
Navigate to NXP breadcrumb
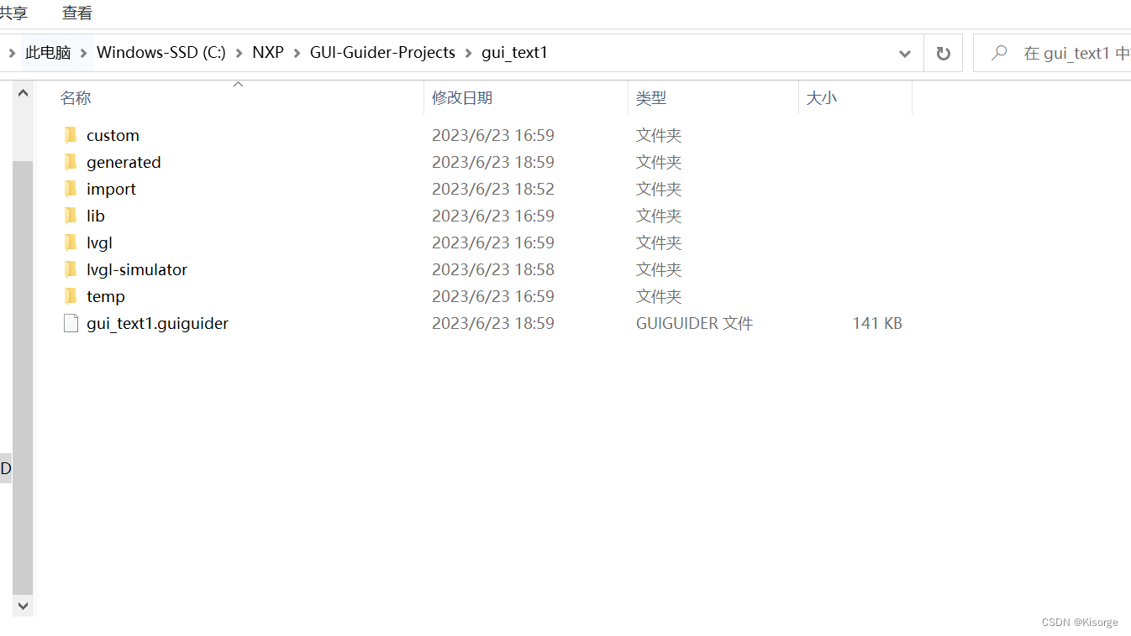[268, 53]
